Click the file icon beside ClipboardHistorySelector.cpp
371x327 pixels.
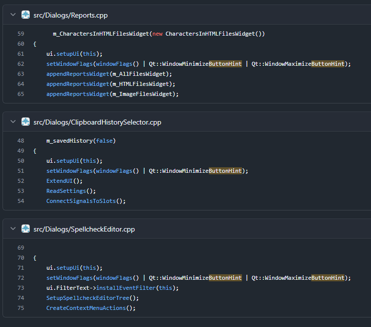point(26,122)
